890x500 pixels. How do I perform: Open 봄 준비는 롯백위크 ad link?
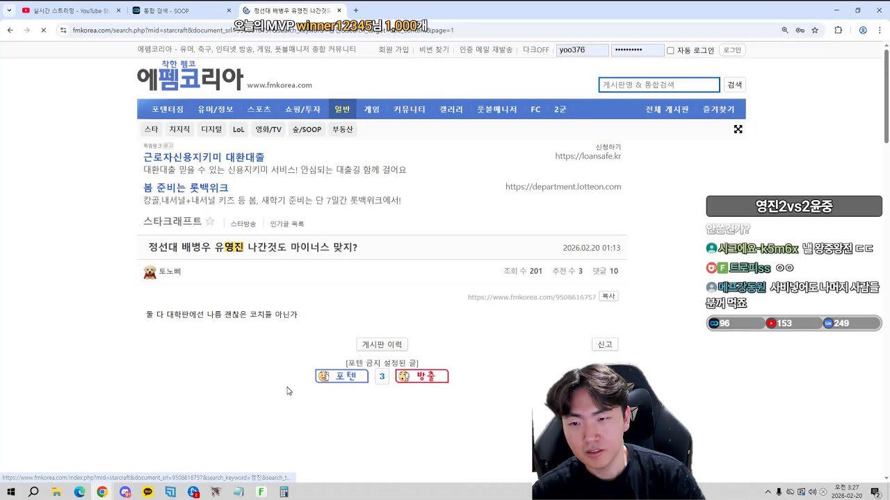186,187
